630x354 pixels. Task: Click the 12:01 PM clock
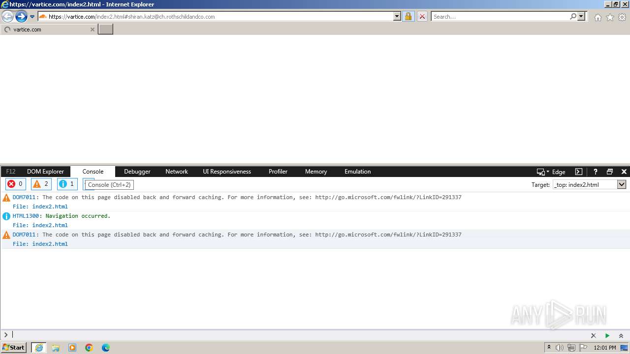coord(605,348)
